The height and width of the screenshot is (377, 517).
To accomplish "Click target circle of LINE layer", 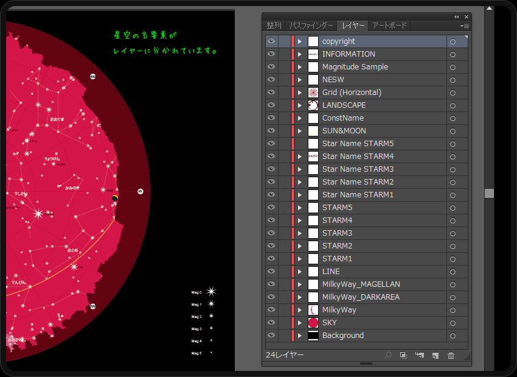I will (453, 272).
